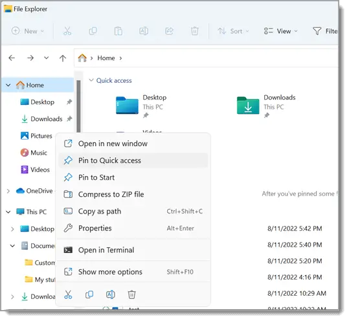Click the Cut icon in context menu
The image size is (349, 321).
tap(68, 294)
